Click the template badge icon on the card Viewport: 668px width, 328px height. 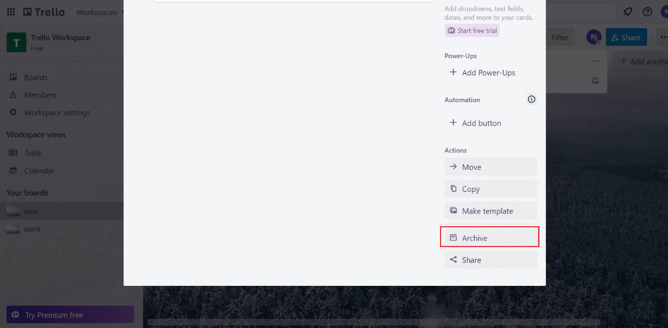click(595, 80)
